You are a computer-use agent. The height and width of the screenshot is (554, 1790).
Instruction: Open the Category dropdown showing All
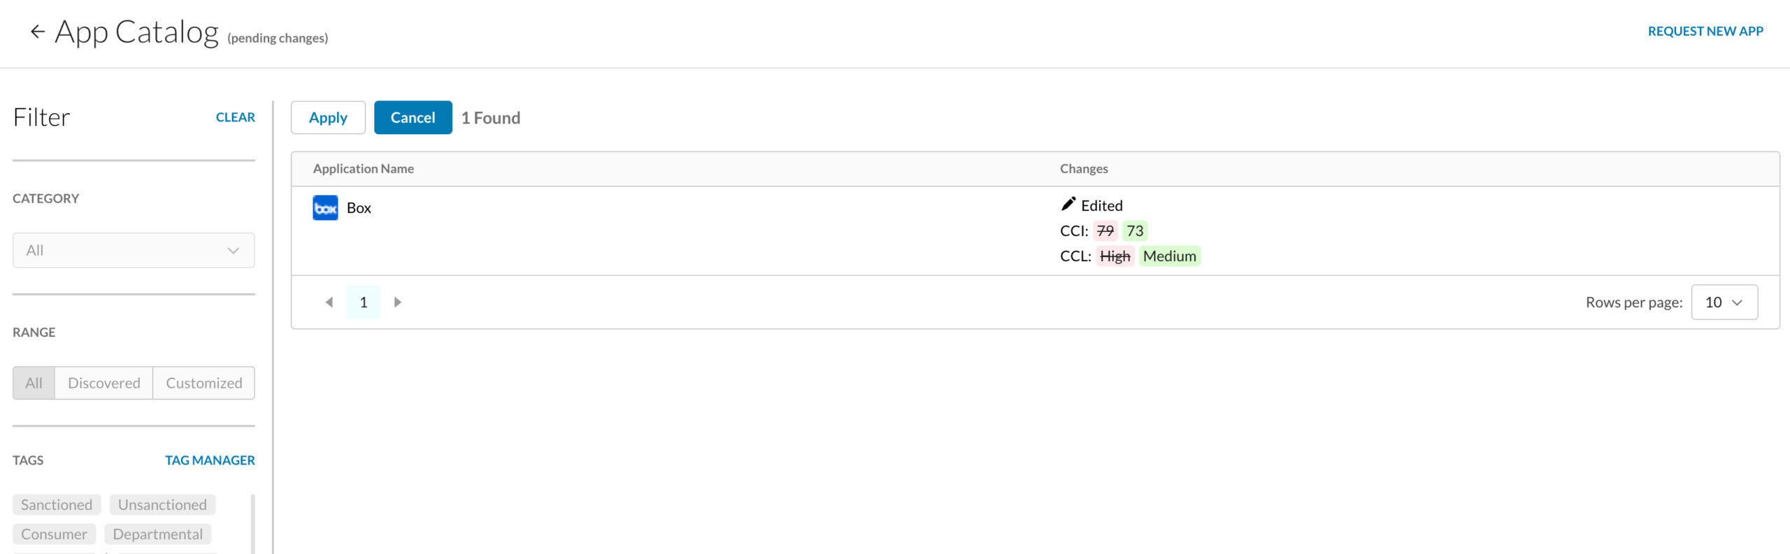tap(134, 250)
